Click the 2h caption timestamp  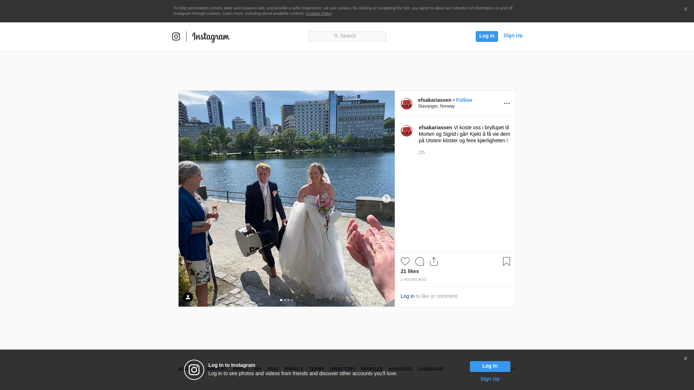pos(421,152)
